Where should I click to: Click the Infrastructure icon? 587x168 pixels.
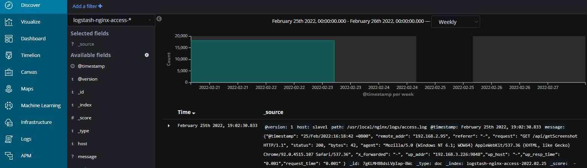tap(9, 122)
